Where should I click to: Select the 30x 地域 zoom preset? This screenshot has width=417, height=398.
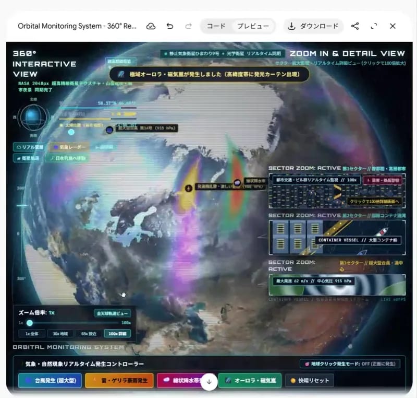(60, 334)
